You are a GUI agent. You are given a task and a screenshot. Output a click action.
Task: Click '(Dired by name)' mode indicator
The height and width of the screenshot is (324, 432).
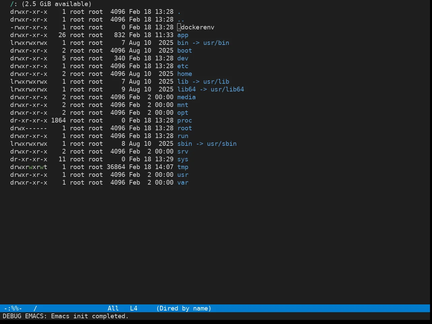[184, 308]
